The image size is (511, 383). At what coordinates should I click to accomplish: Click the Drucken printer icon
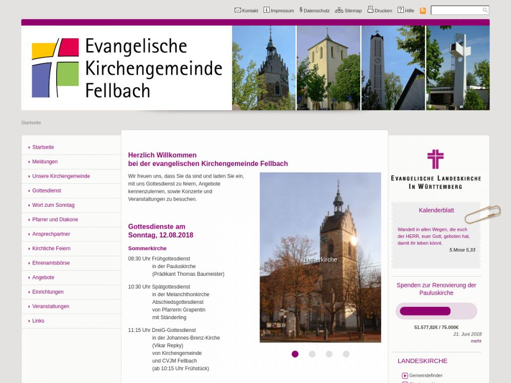pyautogui.click(x=370, y=10)
